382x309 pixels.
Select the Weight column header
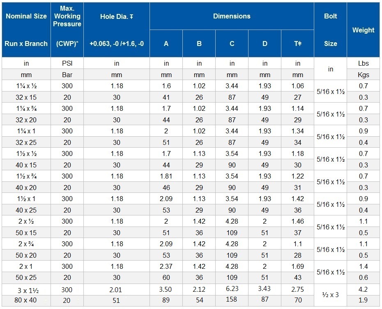pos(364,30)
